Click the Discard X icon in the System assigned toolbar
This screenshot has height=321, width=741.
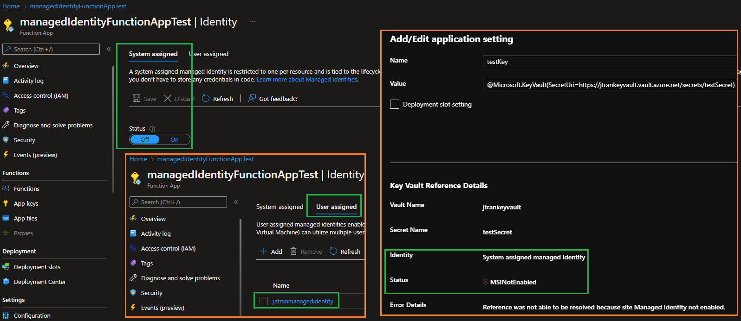[x=168, y=99]
